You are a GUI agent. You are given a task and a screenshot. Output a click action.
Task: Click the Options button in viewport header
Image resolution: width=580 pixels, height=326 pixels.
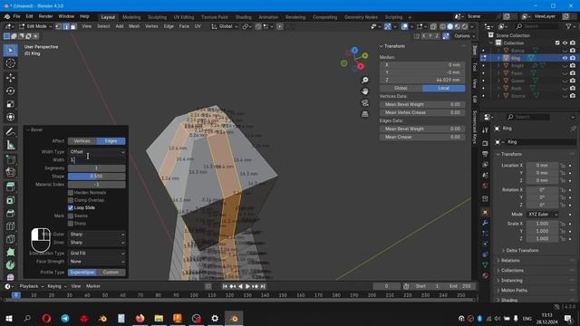(x=464, y=36)
